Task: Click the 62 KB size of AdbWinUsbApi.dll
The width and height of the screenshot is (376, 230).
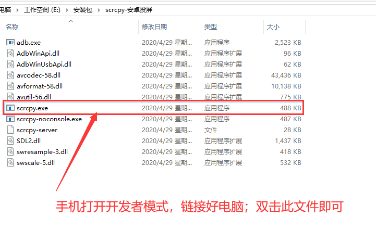Action: tap(293, 65)
